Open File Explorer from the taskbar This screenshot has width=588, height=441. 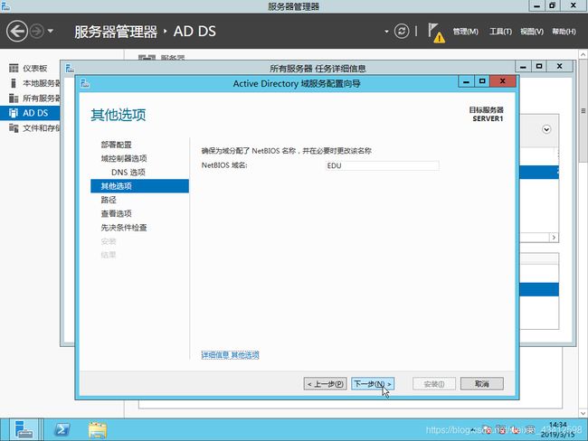click(98, 430)
